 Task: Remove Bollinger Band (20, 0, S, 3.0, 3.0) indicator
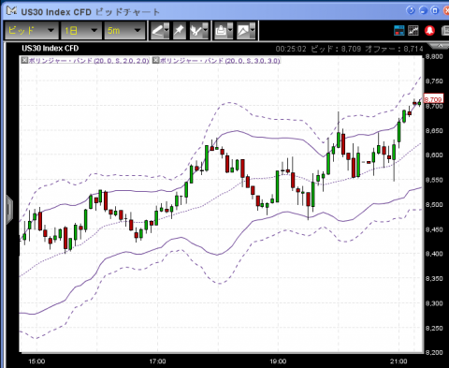[x=155, y=60]
